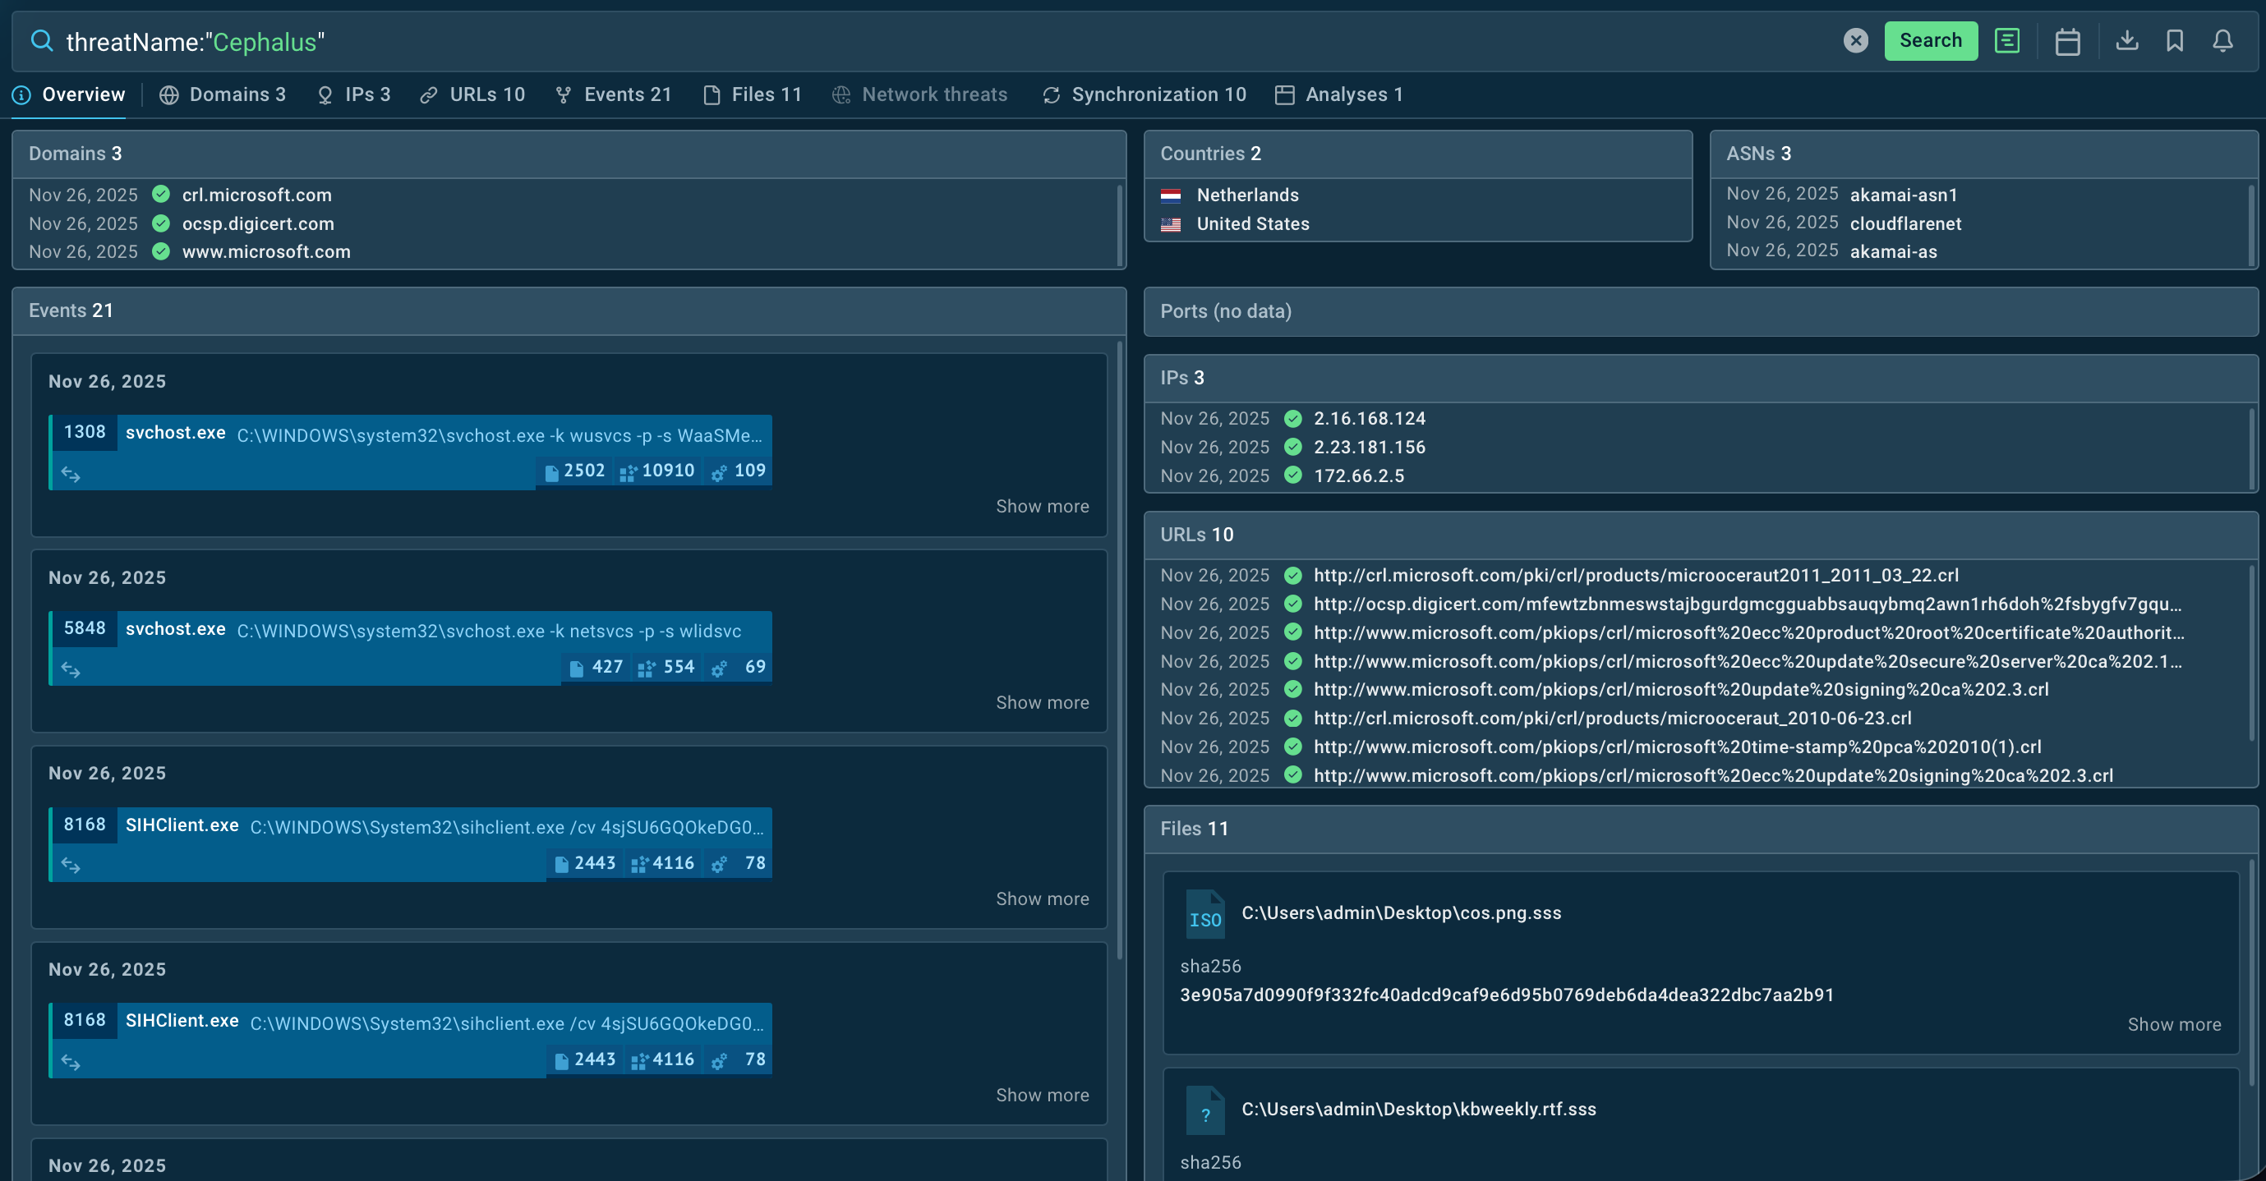Click IP address 172.66.2.5
Viewport: 2266px width, 1181px height.
pyautogui.click(x=1358, y=476)
